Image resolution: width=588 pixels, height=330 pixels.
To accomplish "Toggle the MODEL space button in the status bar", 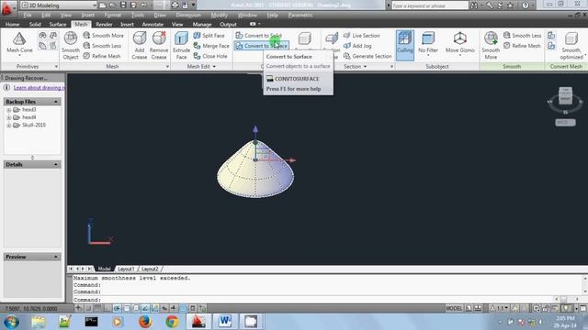I will pos(454,308).
